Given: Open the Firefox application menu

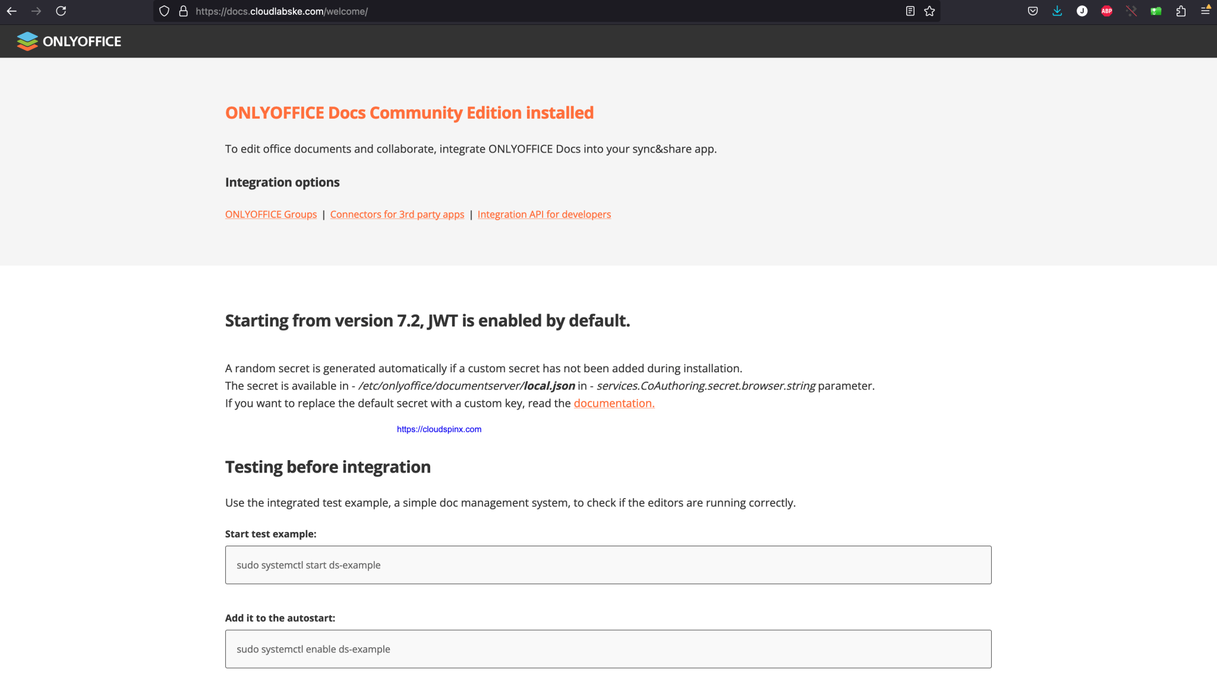Looking at the screenshot, I should pyautogui.click(x=1206, y=11).
